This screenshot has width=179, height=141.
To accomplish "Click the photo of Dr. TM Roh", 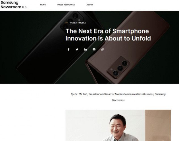I will 118,125.
